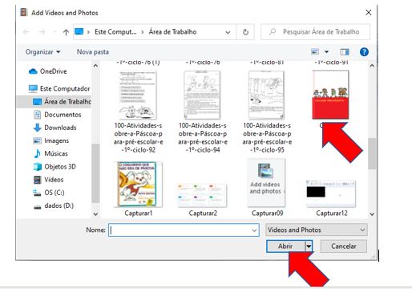The image size is (412, 289).
Task: Select the Capturar1 image
Action: point(138,189)
